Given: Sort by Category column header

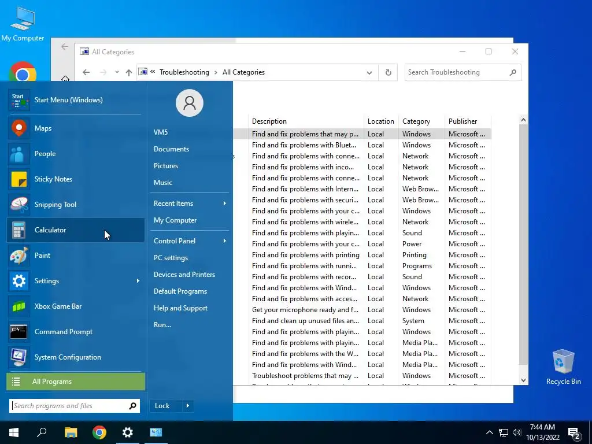Looking at the screenshot, I should [421, 121].
